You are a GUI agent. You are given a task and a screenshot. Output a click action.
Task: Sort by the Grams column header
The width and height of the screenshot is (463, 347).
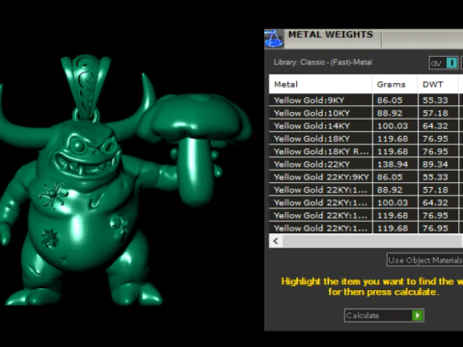395,84
